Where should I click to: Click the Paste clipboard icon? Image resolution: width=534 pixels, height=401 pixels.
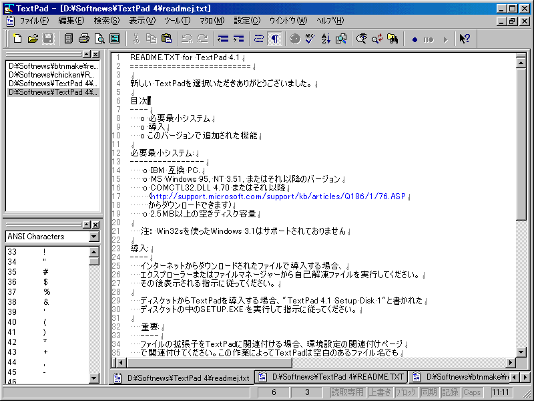click(x=166, y=39)
